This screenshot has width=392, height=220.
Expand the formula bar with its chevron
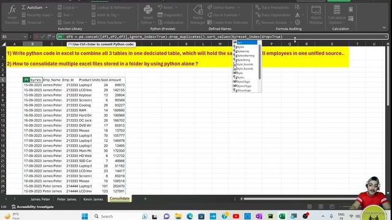[x=386, y=37]
